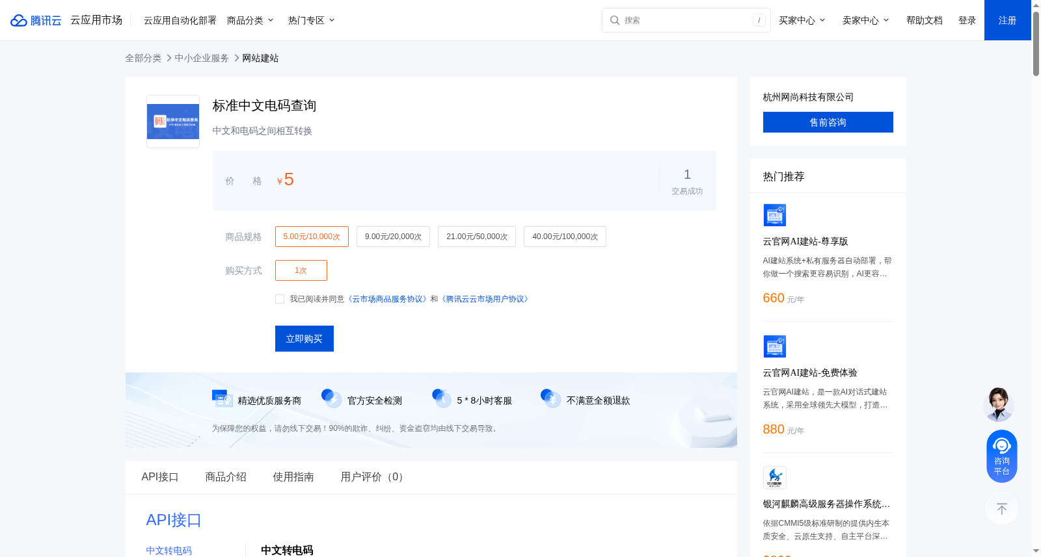Open the 云市场商品服务协议 link

click(x=388, y=299)
